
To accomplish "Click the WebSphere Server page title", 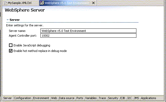I will pyautogui.click(x=25, y=10).
